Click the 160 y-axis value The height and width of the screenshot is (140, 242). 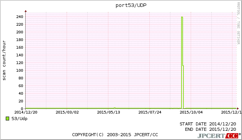(x=20, y=48)
